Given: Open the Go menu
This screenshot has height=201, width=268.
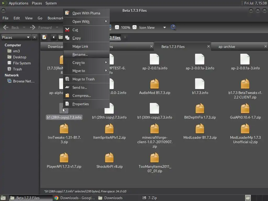Looking at the screenshot, I should coord(40,18).
